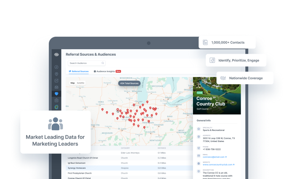This screenshot has width=296, height=179.
Task: Open the briefcase sidebar icon
Action: (56, 100)
